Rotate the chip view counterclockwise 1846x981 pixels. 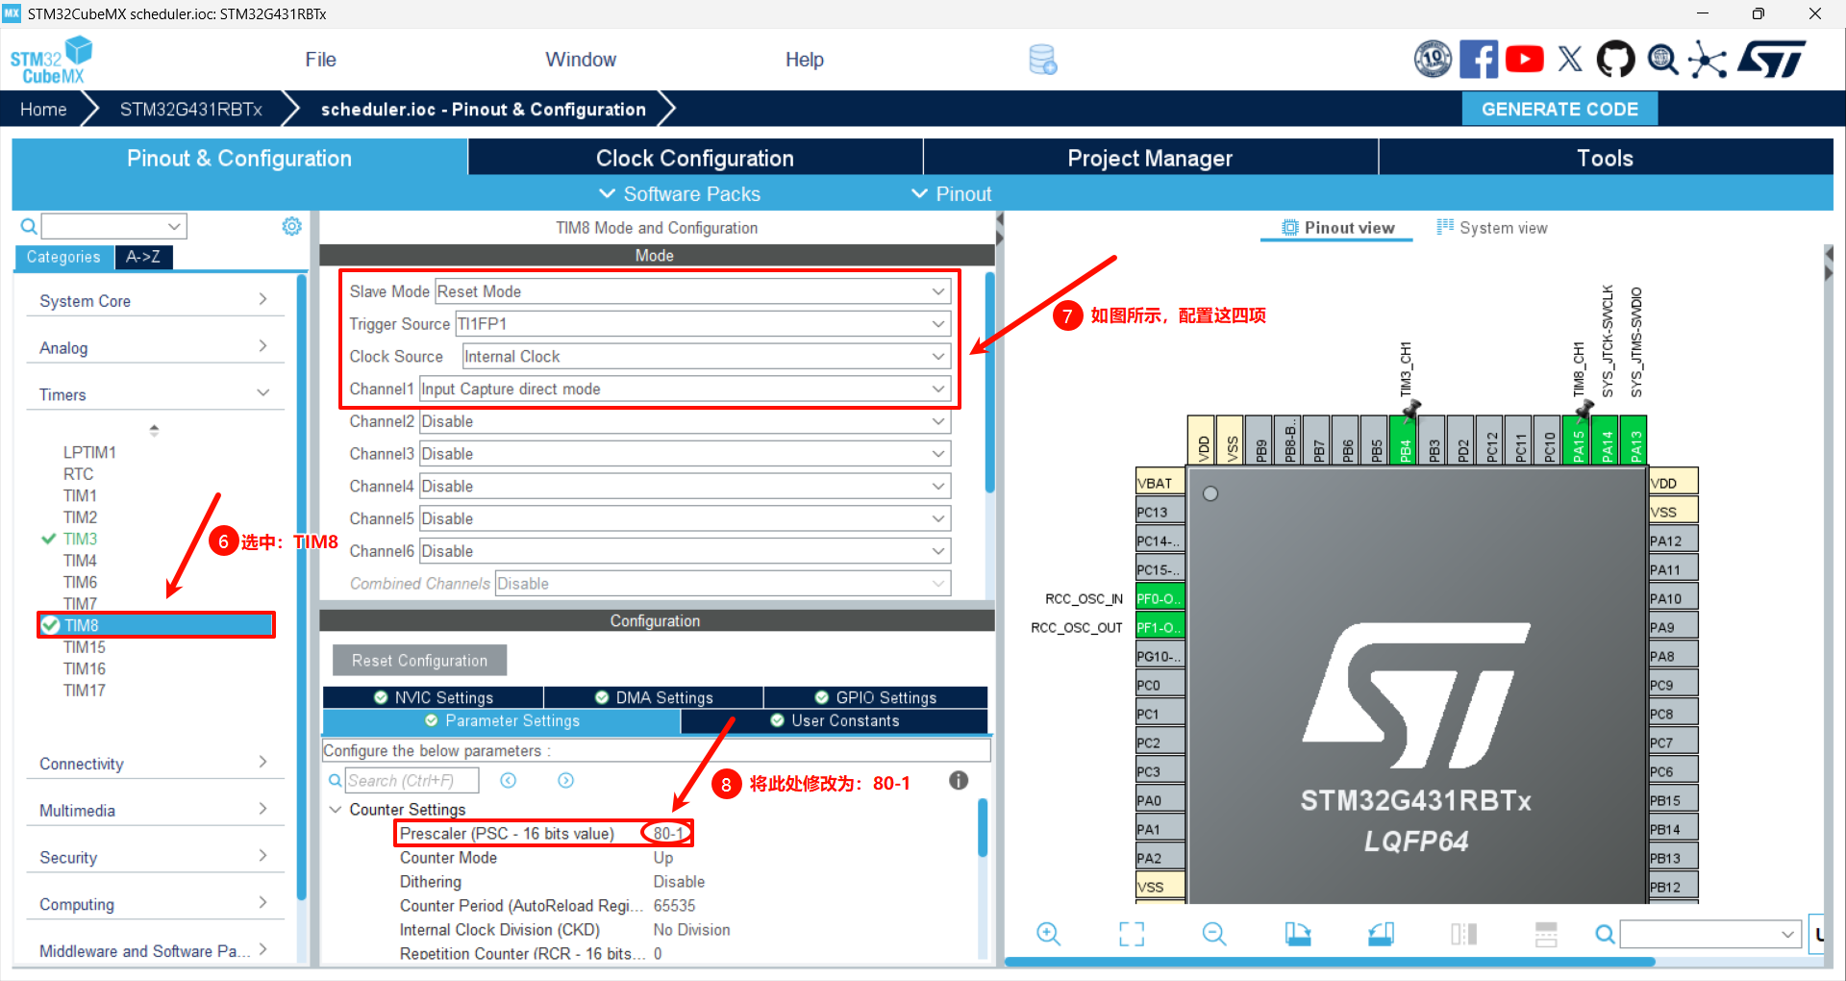(x=1381, y=934)
